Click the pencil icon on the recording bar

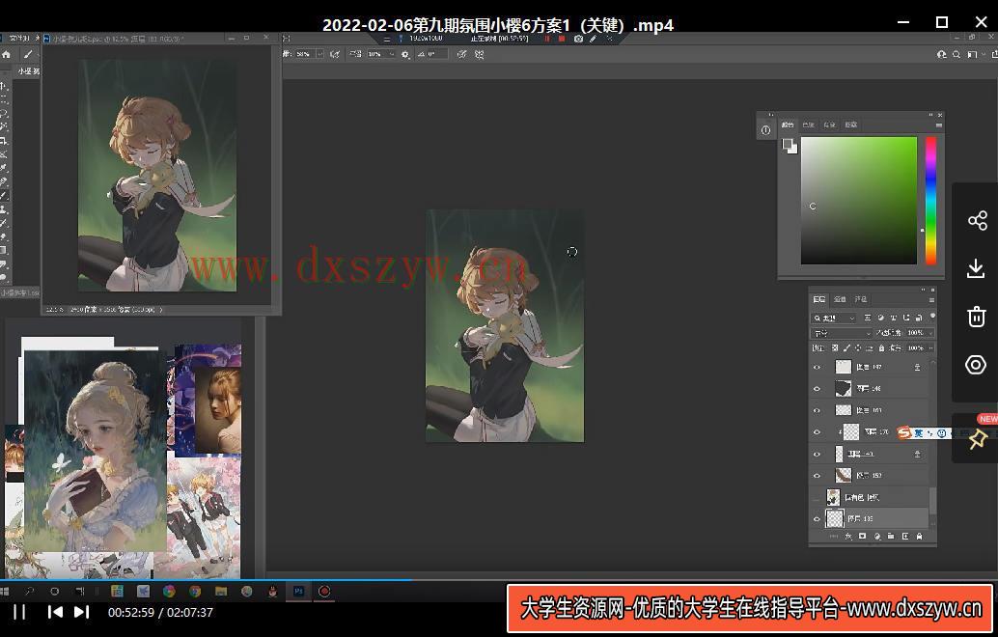tap(593, 39)
